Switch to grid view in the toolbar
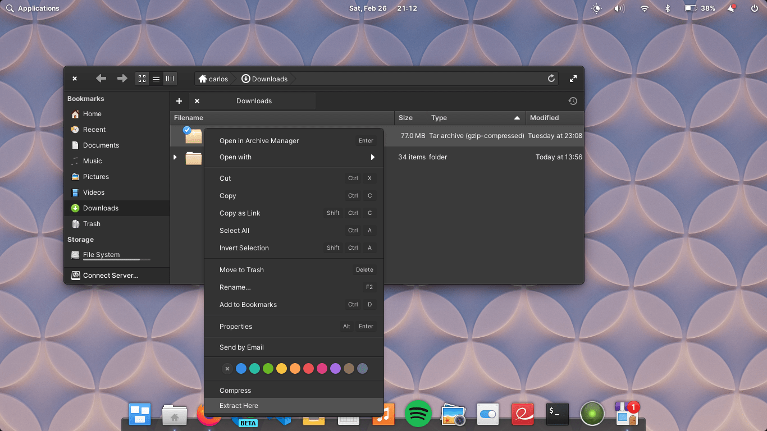Image resolution: width=767 pixels, height=431 pixels. pyautogui.click(x=141, y=79)
